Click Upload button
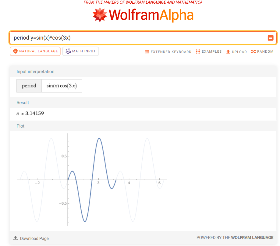Image resolution: width=280 pixels, height=246 pixels. 236,52
